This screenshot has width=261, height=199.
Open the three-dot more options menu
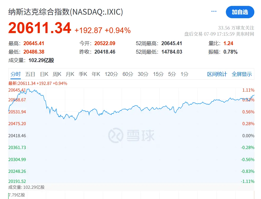214,11
